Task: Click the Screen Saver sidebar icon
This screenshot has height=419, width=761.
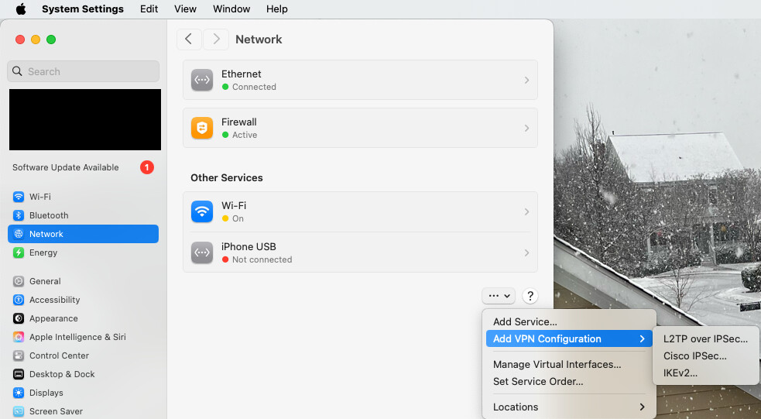Action: 19,411
